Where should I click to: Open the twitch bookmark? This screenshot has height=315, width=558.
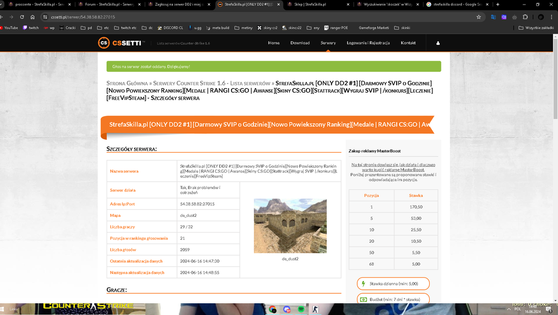pos(31,28)
